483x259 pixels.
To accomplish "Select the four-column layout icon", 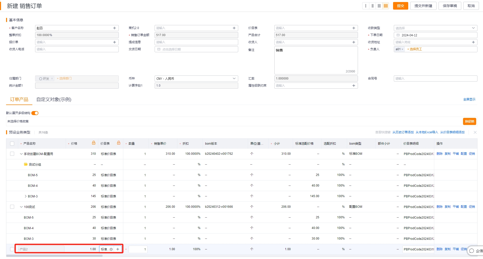I will click(x=385, y=6).
